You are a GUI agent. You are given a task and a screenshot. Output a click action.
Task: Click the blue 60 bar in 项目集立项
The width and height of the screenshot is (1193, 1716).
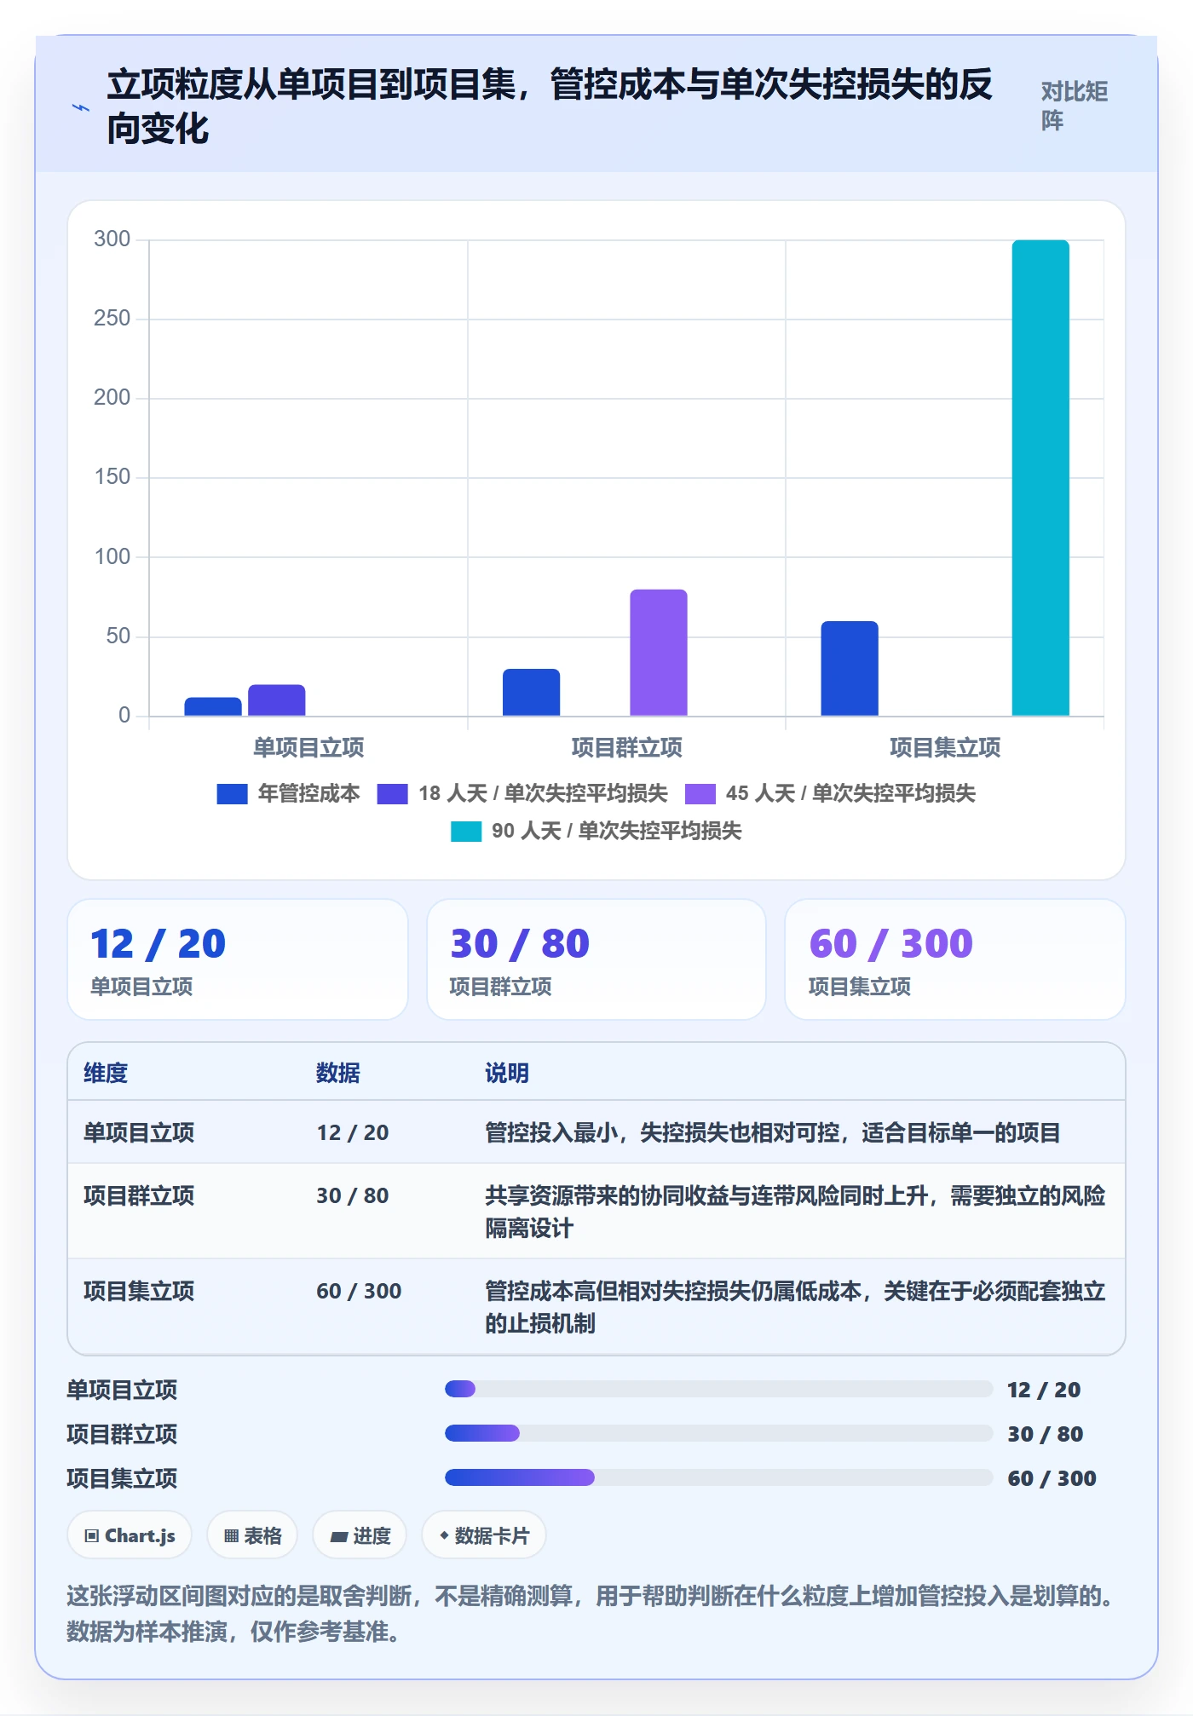tap(850, 669)
